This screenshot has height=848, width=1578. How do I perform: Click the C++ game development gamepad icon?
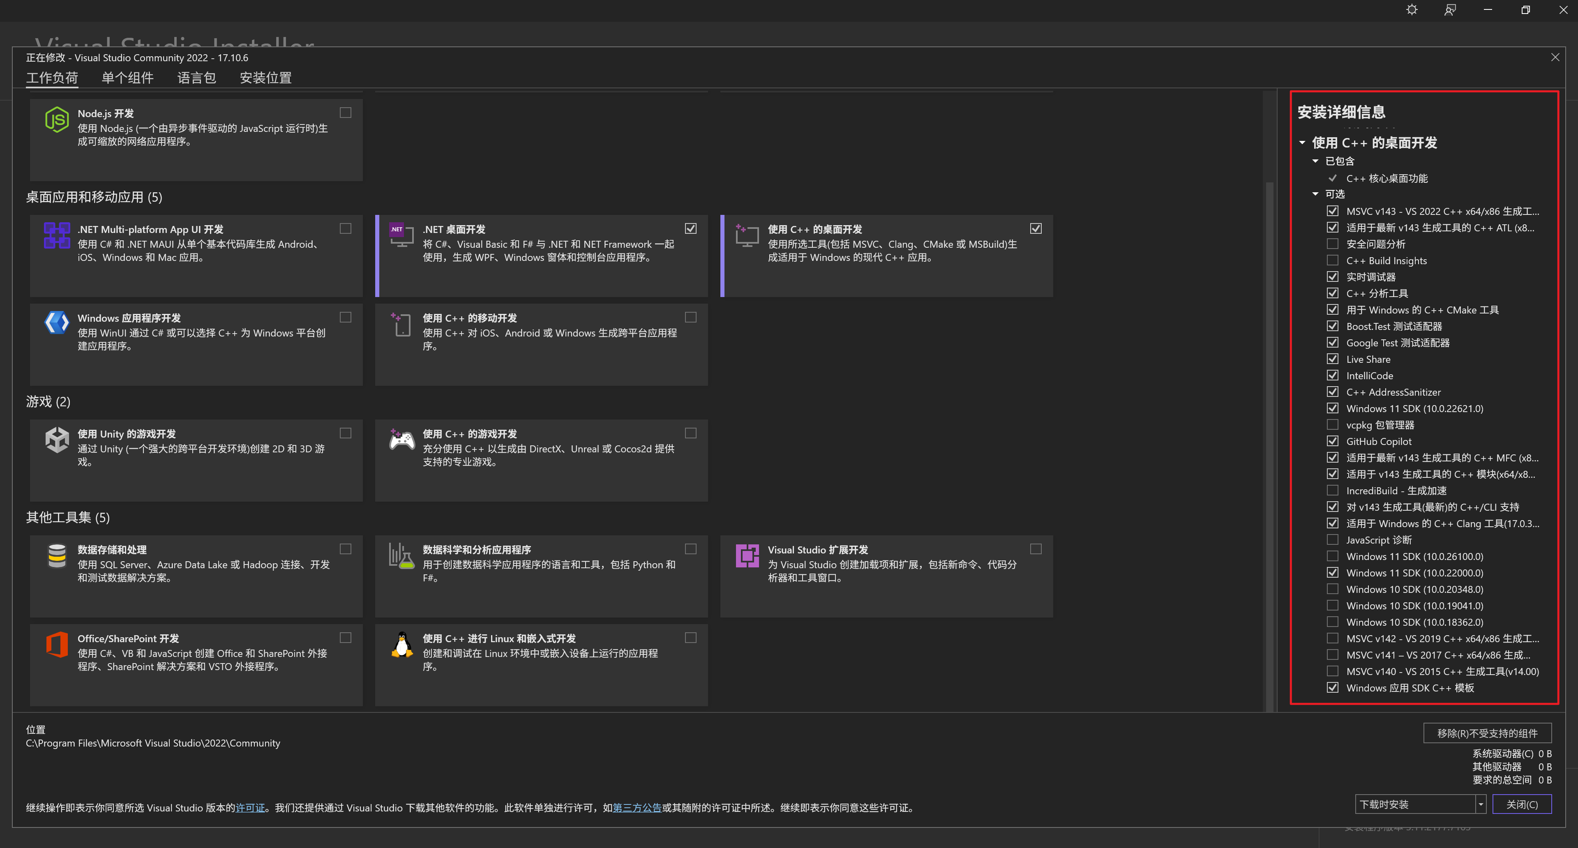pos(402,440)
